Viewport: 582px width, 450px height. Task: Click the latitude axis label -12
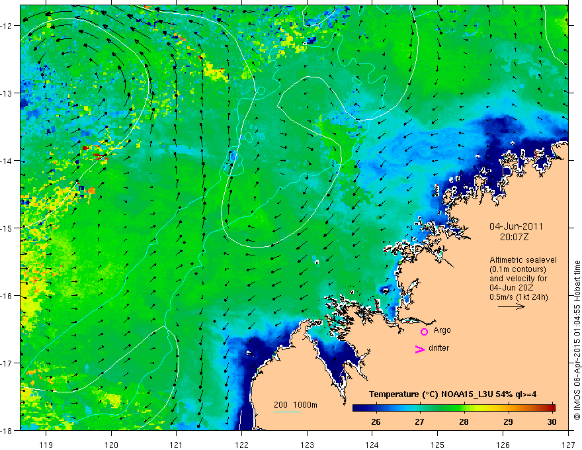7,26
